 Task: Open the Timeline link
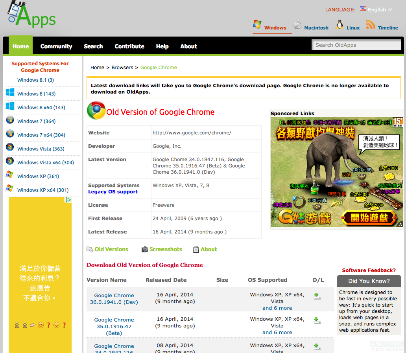pos(388,28)
